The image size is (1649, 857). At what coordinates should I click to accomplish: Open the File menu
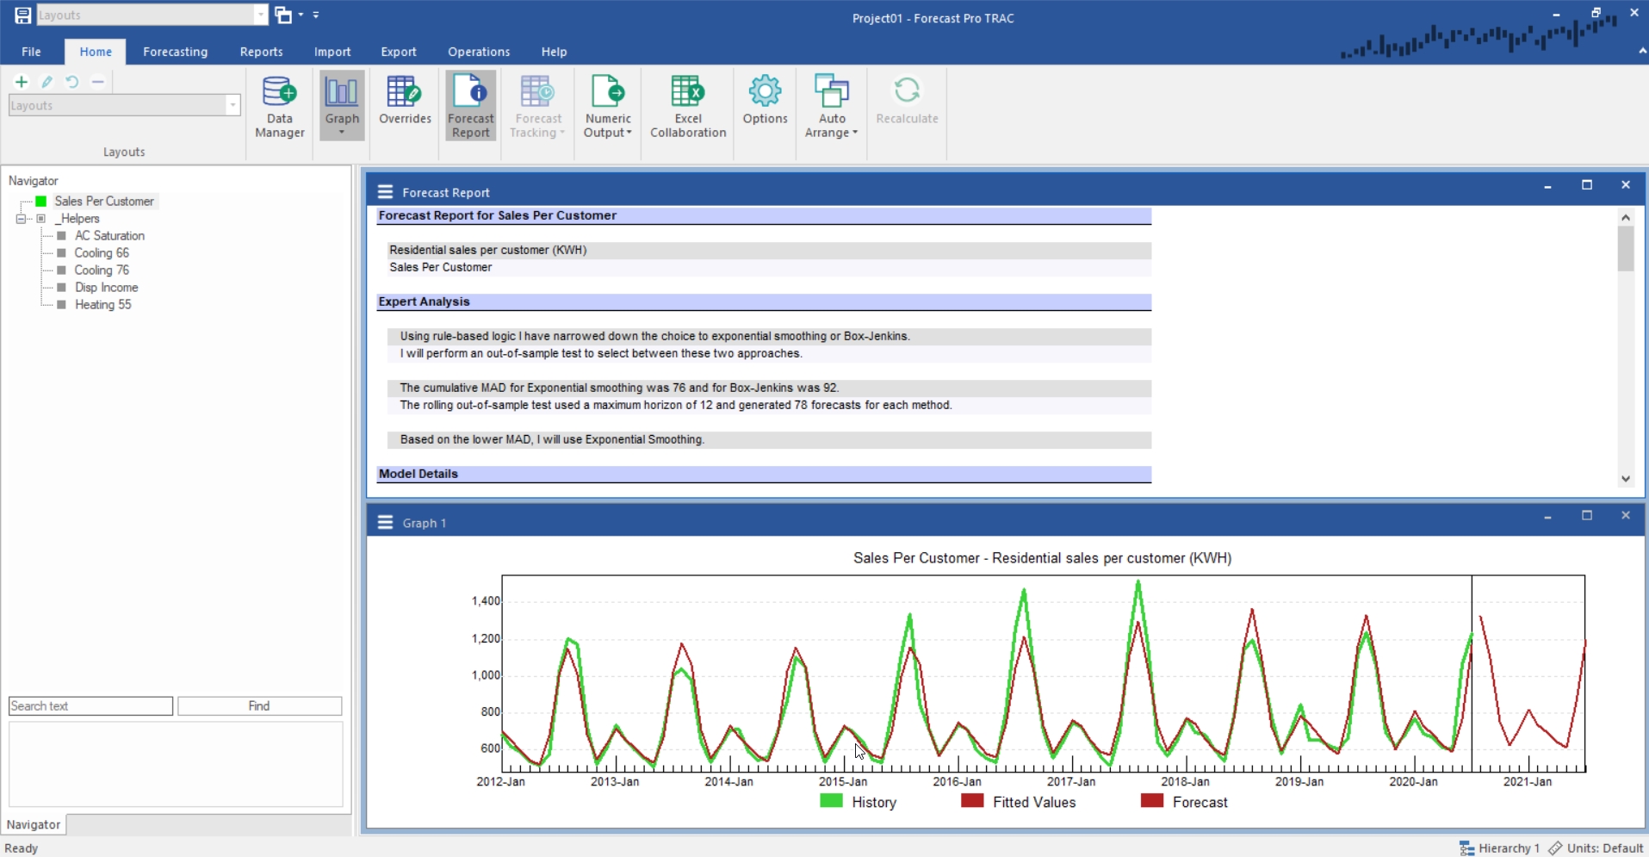31,52
